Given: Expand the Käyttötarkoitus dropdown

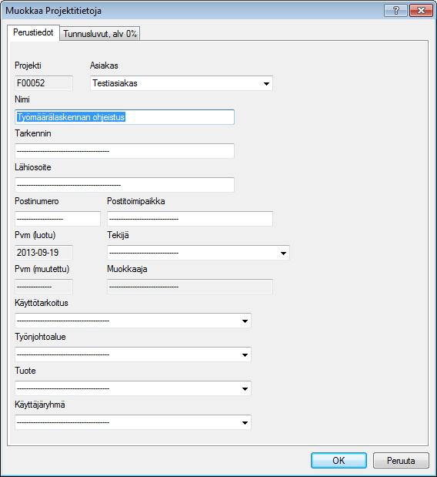Looking at the screenshot, I should pos(245,321).
